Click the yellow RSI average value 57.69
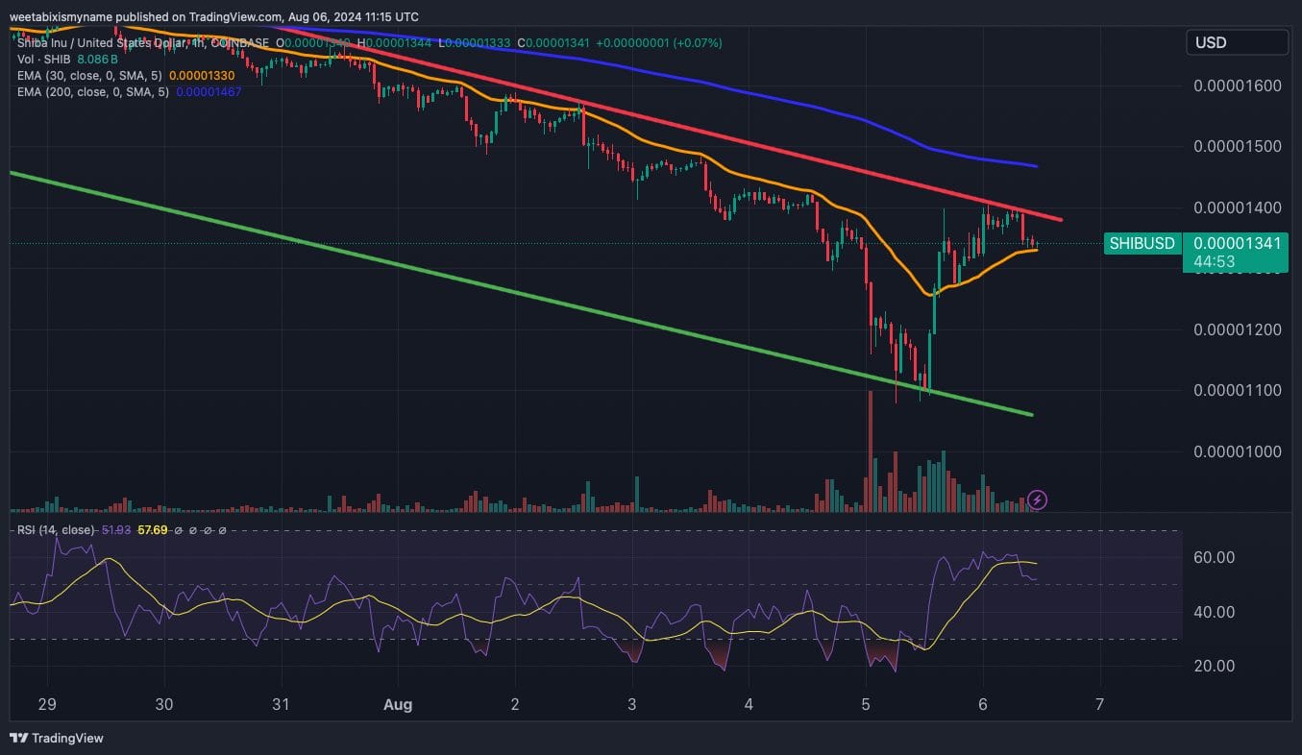The height and width of the screenshot is (755, 1302). (153, 530)
